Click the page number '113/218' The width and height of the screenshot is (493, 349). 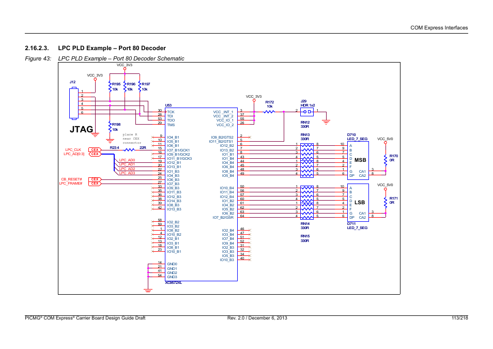tap(460, 318)
